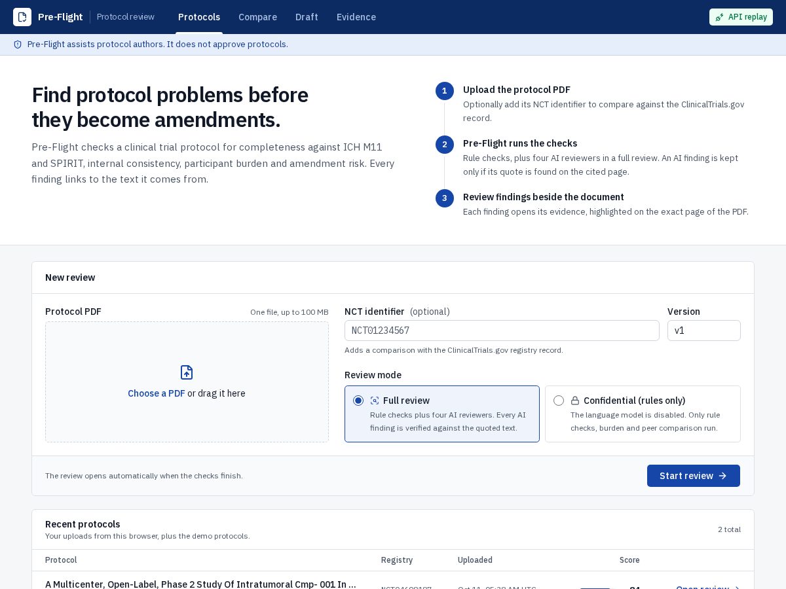This screenshot has height=589, width=786.
Task: Click step 1 'Upload the protocol PDF'
Action: pos(517,90)
